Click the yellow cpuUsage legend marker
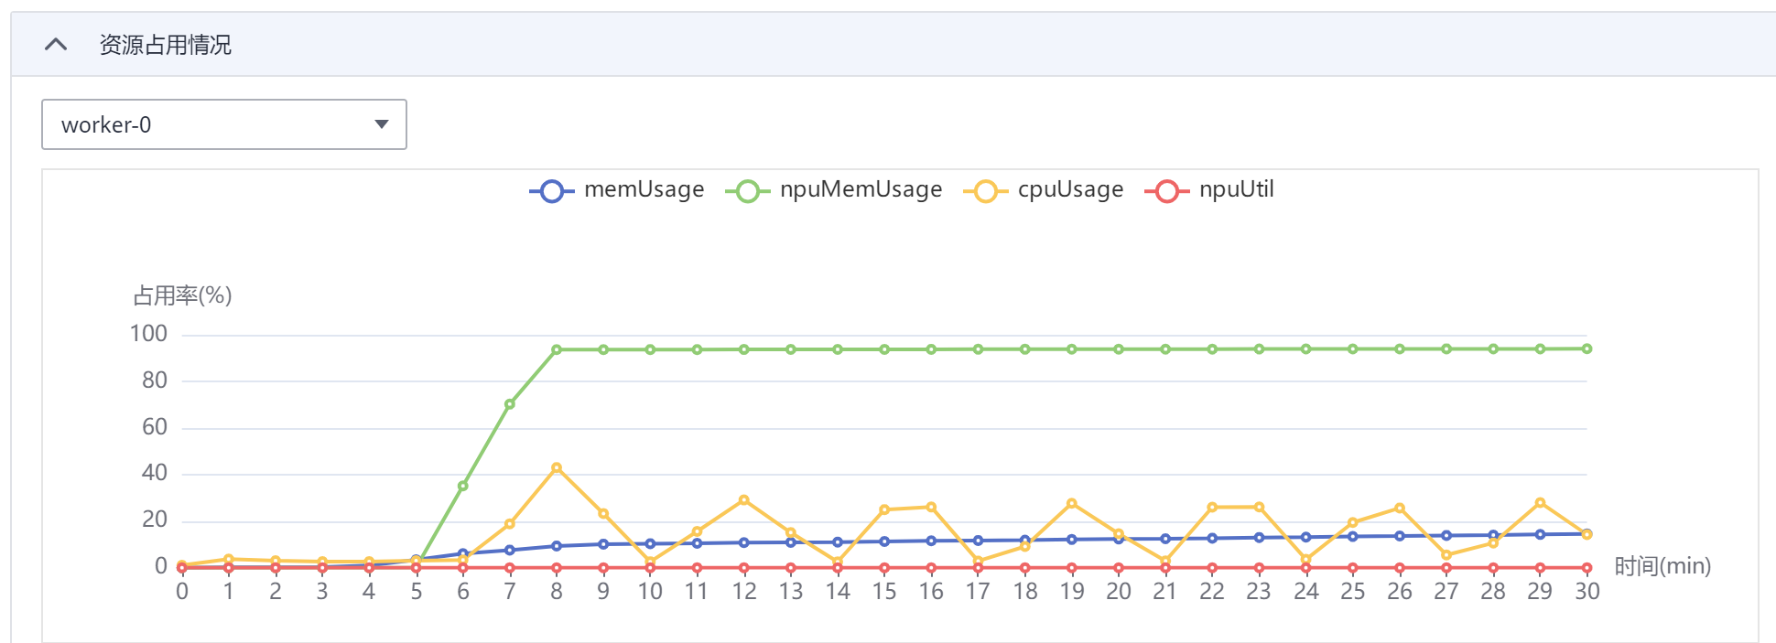 point(985,191)
